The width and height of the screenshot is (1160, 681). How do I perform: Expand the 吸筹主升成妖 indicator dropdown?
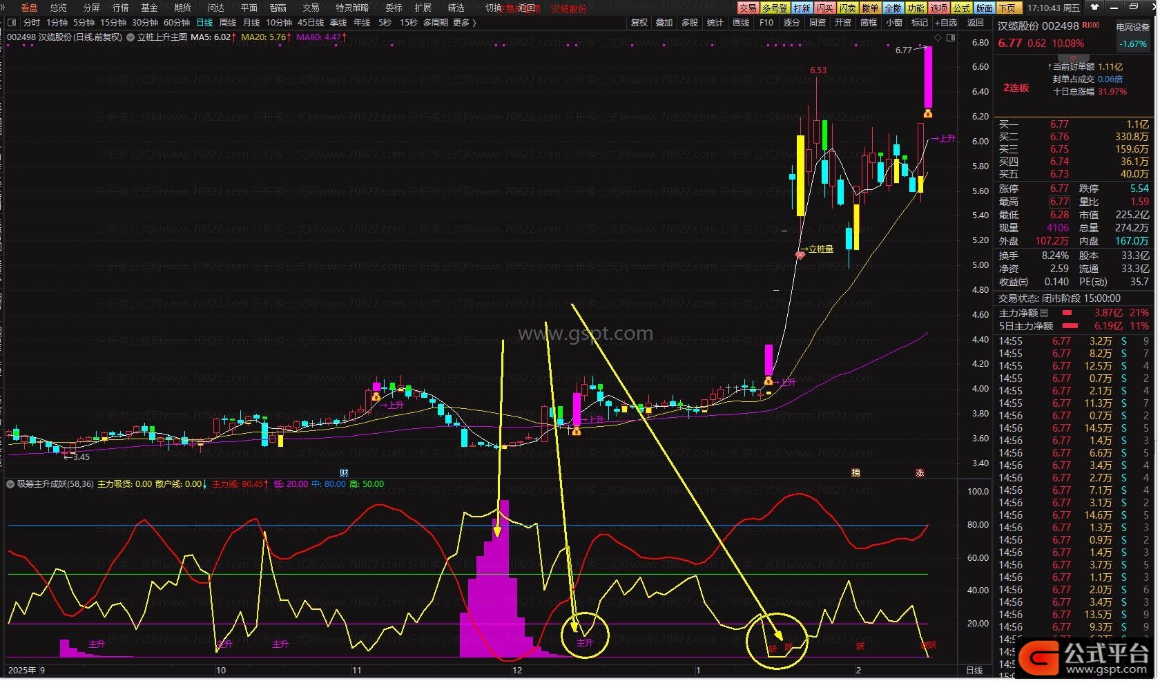click(x=10, y=484)
